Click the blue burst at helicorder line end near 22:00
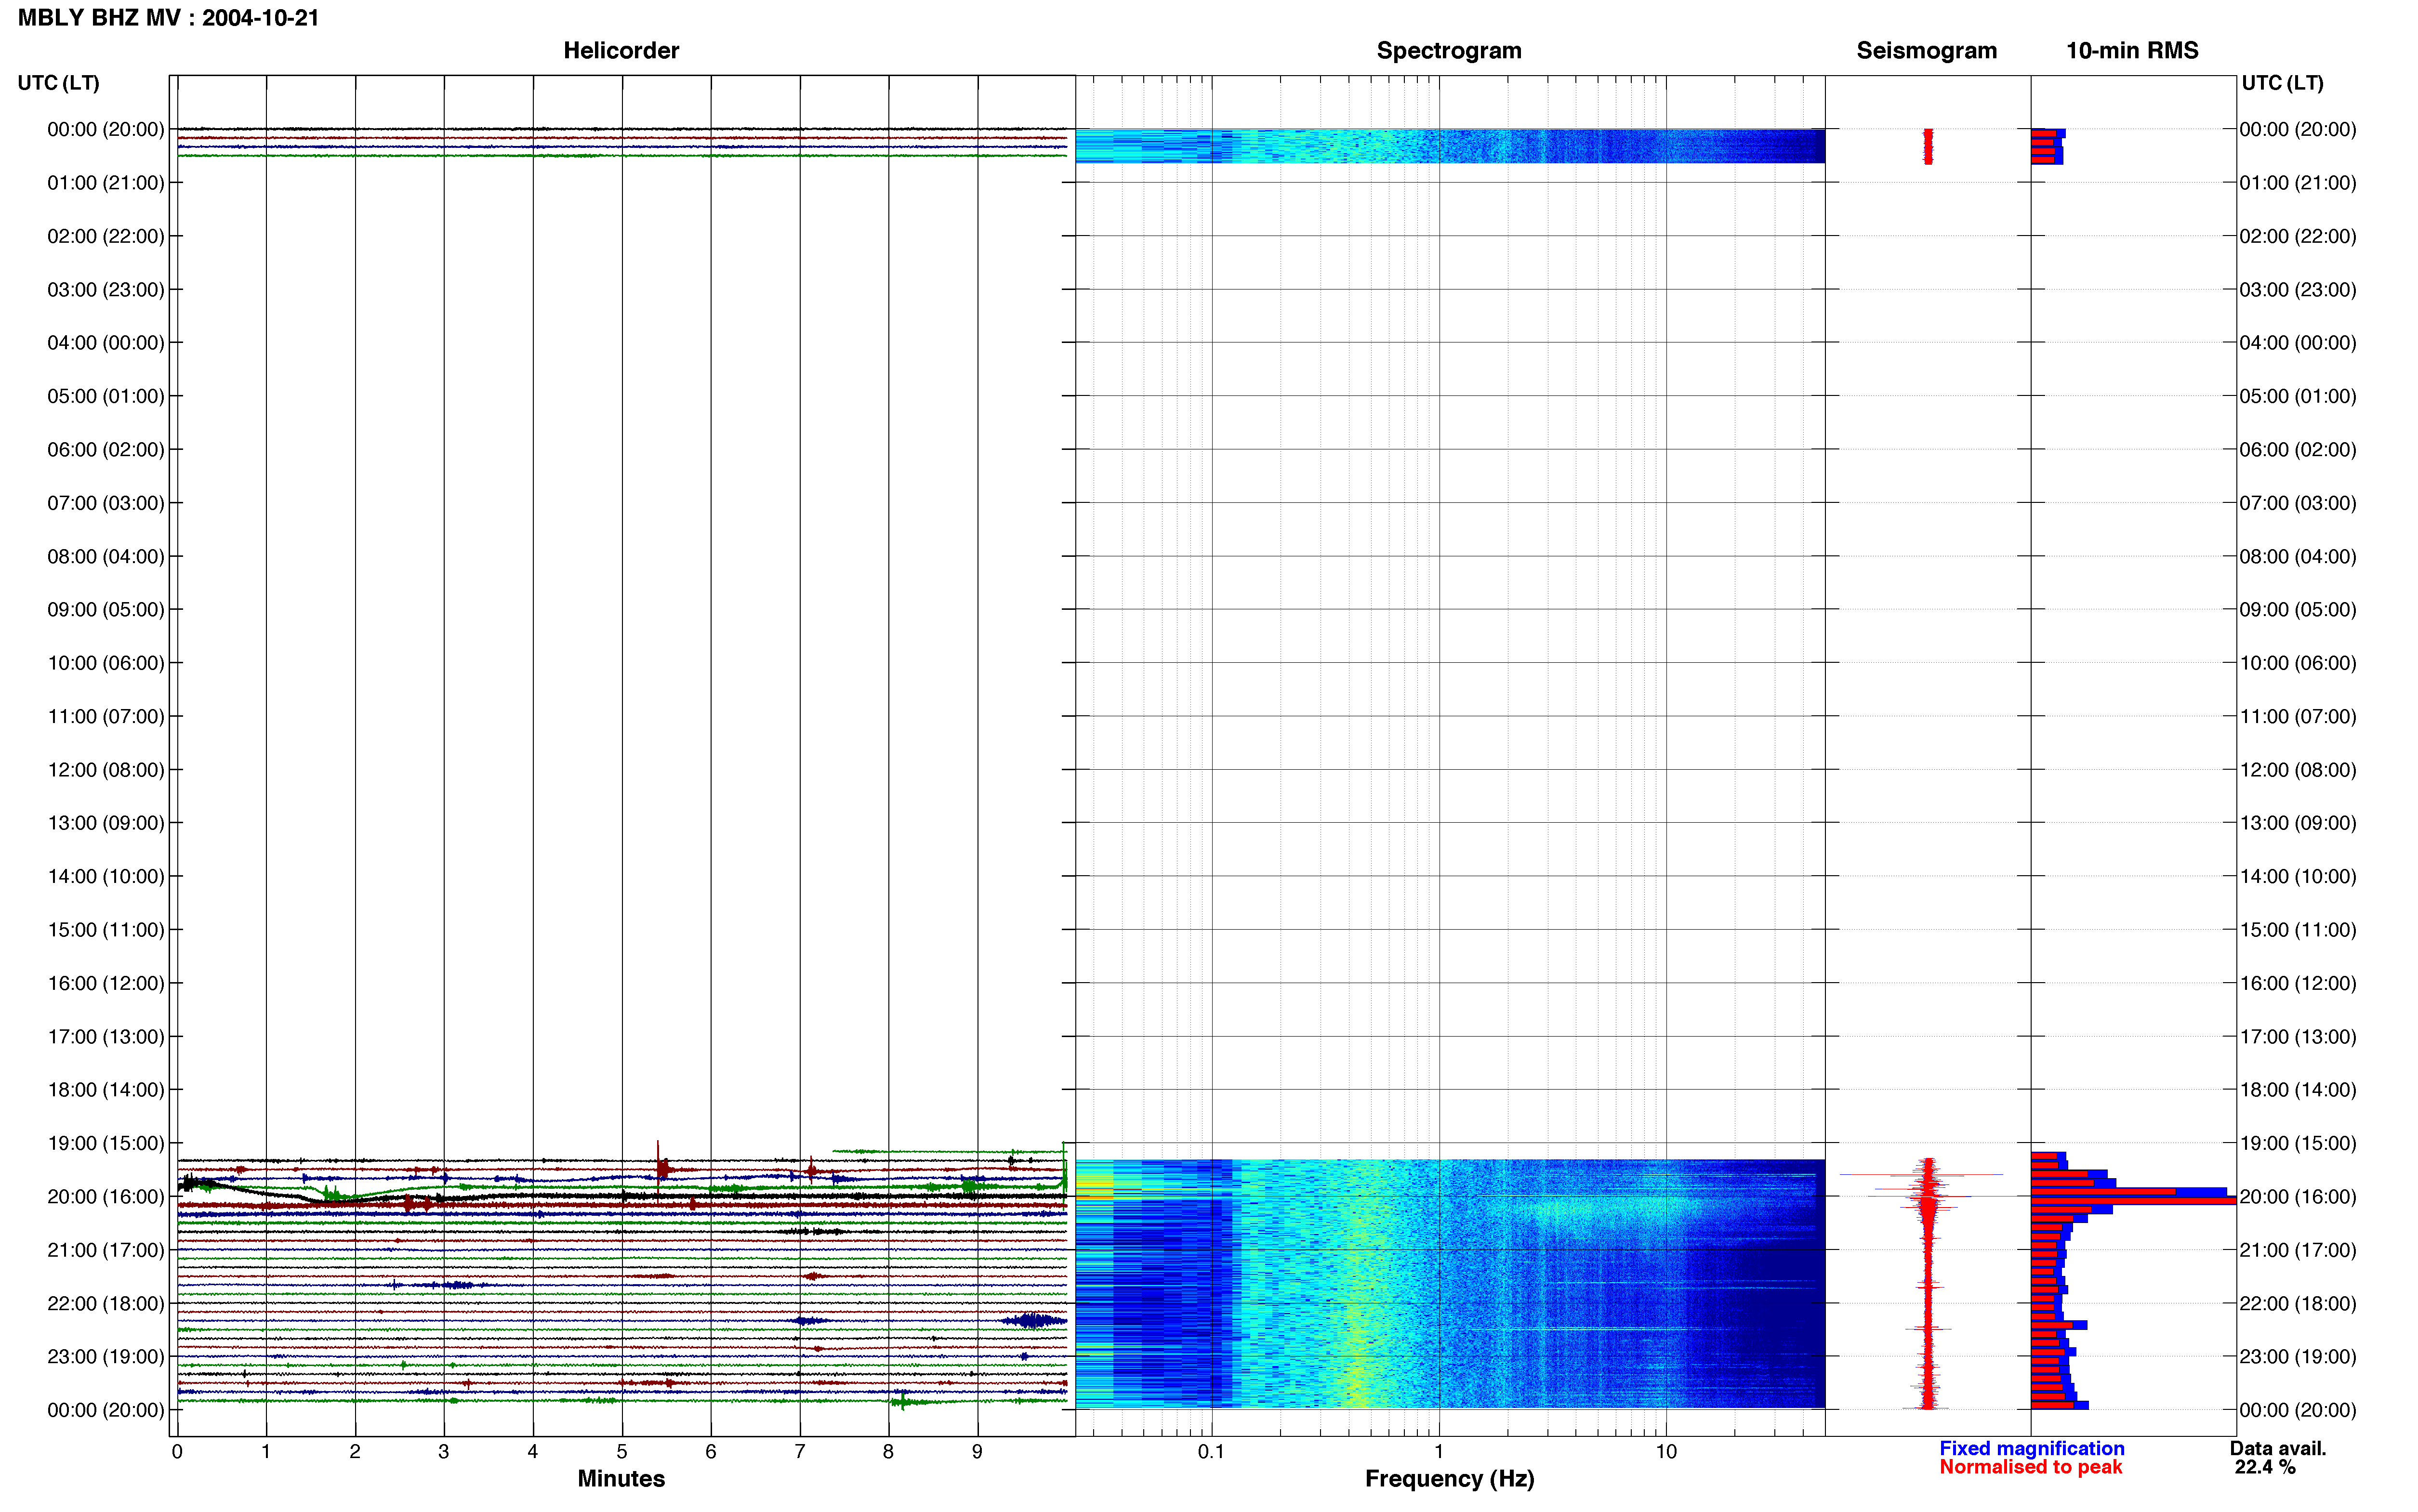The height and width of the screenshot is (1512, 2418). pyautogui.click(x=1035, y=1321)
